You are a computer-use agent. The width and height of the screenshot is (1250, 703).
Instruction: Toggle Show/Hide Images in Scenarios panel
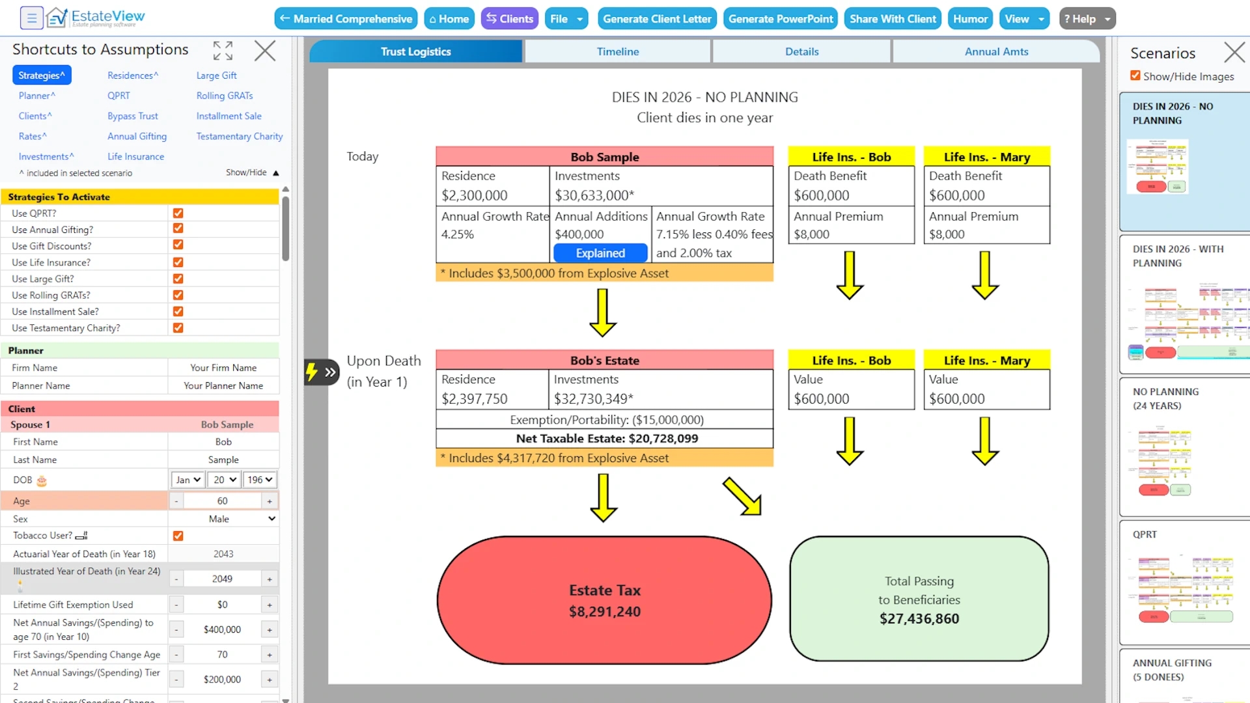coord(1135,76)
